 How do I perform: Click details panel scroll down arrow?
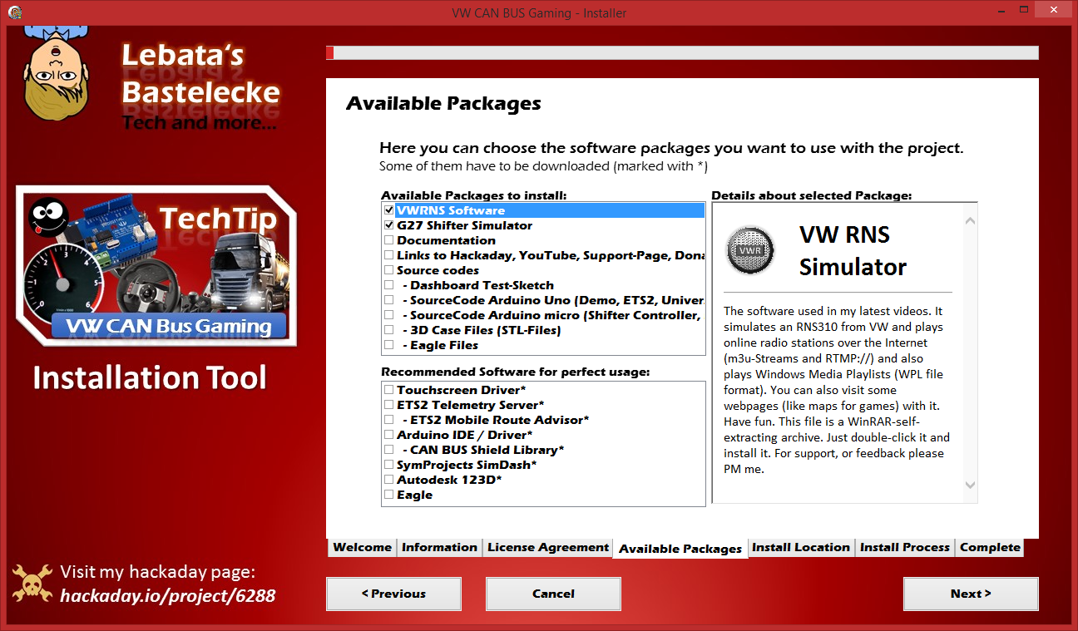coord(970,485)
